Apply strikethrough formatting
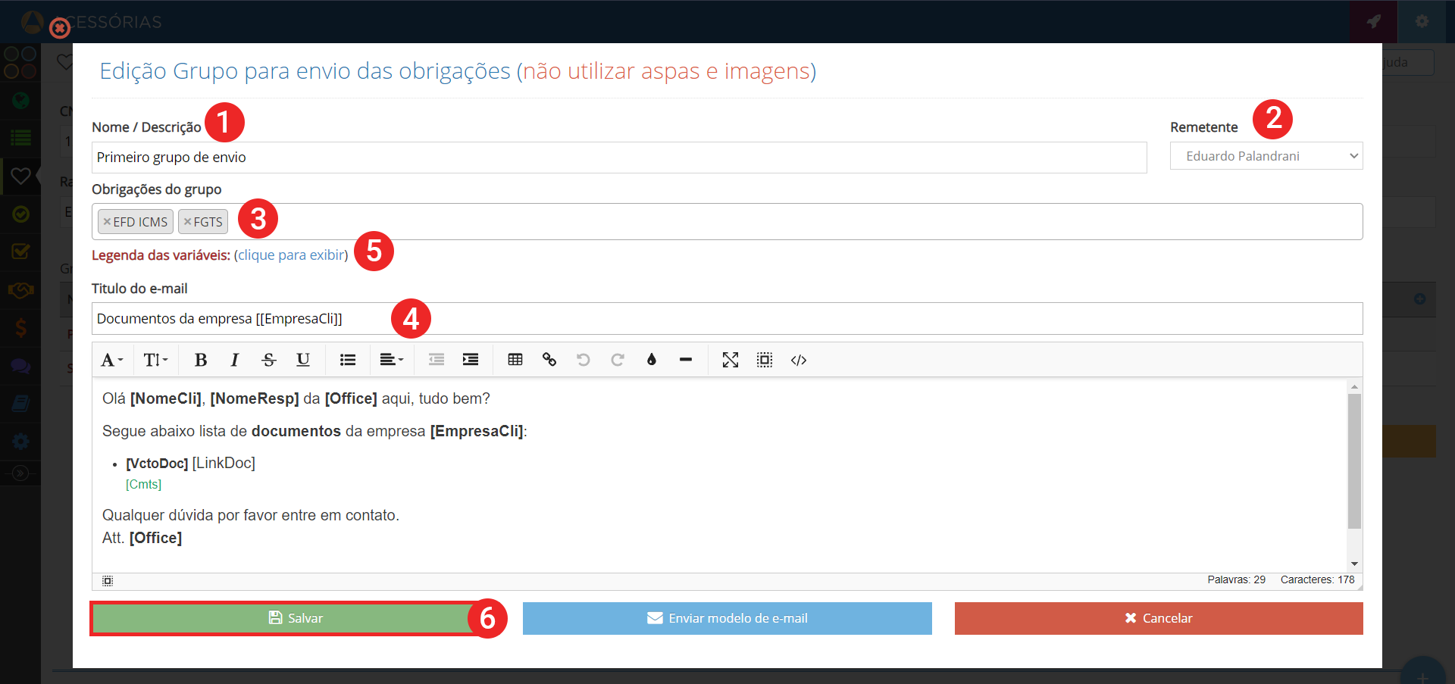Screen dimensions: 1455x684 269,360
